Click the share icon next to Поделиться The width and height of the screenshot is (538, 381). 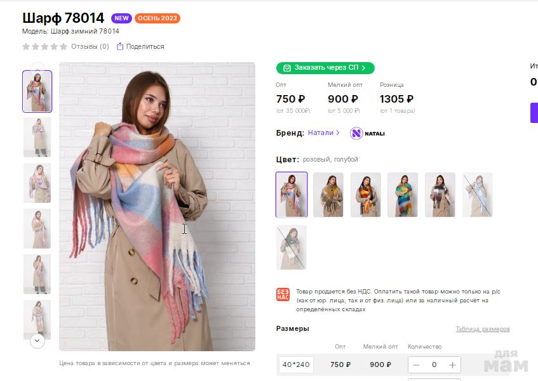click(119, 46)
